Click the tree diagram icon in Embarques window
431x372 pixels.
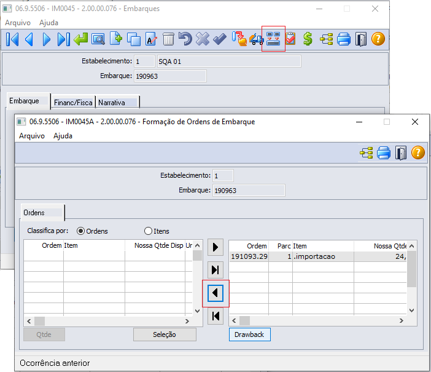tap(326, 39)
